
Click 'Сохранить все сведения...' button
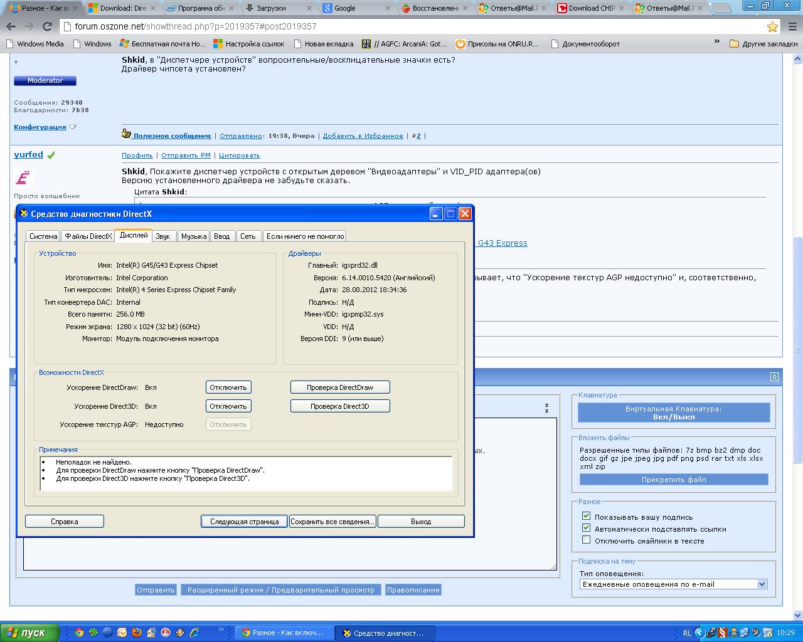332,522
